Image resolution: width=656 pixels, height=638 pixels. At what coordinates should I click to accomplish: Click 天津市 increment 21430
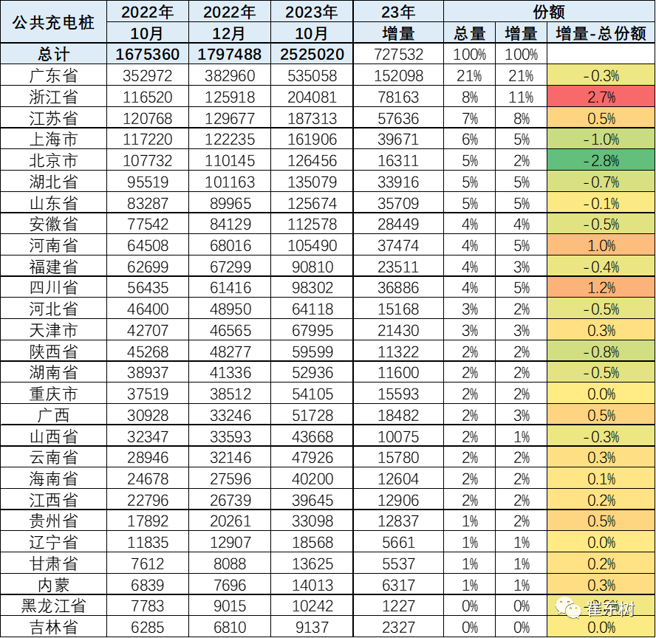[398, 330]
